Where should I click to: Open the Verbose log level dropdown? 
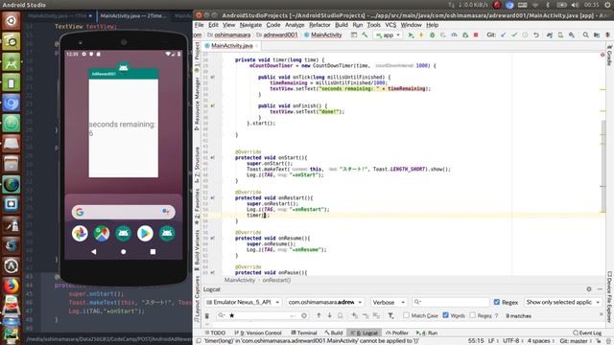pos(388,302)
